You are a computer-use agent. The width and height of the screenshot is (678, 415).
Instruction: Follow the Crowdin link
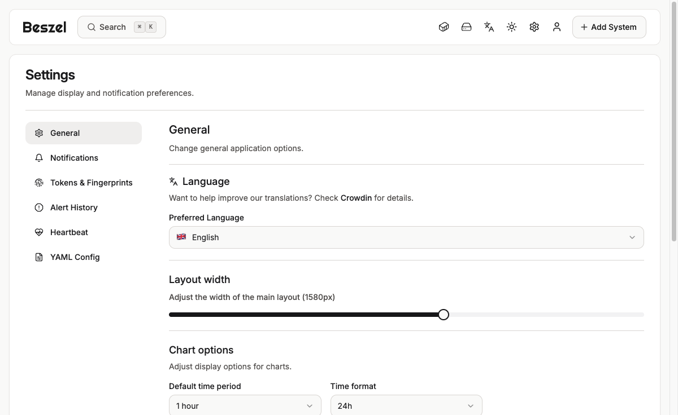click(356, 198)
